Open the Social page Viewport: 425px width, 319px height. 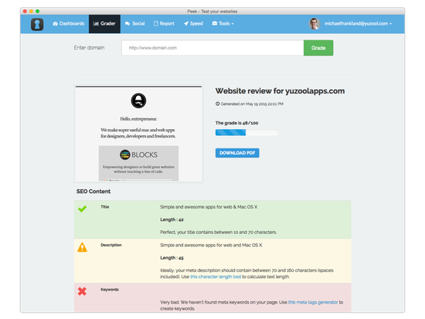coord(134,24)
